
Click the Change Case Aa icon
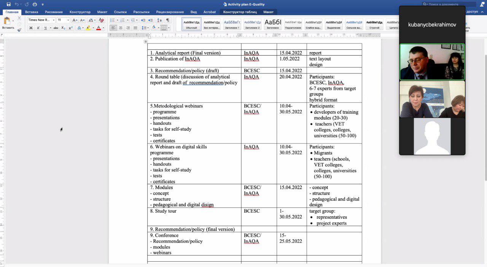(91, 20)
